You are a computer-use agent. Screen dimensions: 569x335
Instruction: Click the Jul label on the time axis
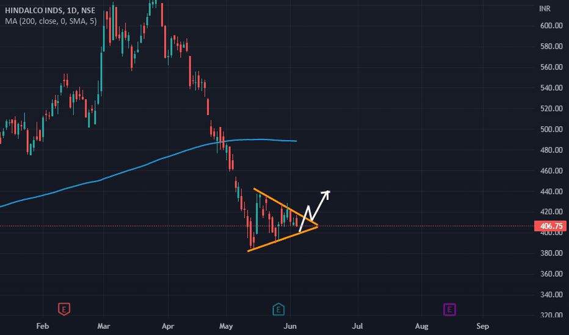point(357,326)
